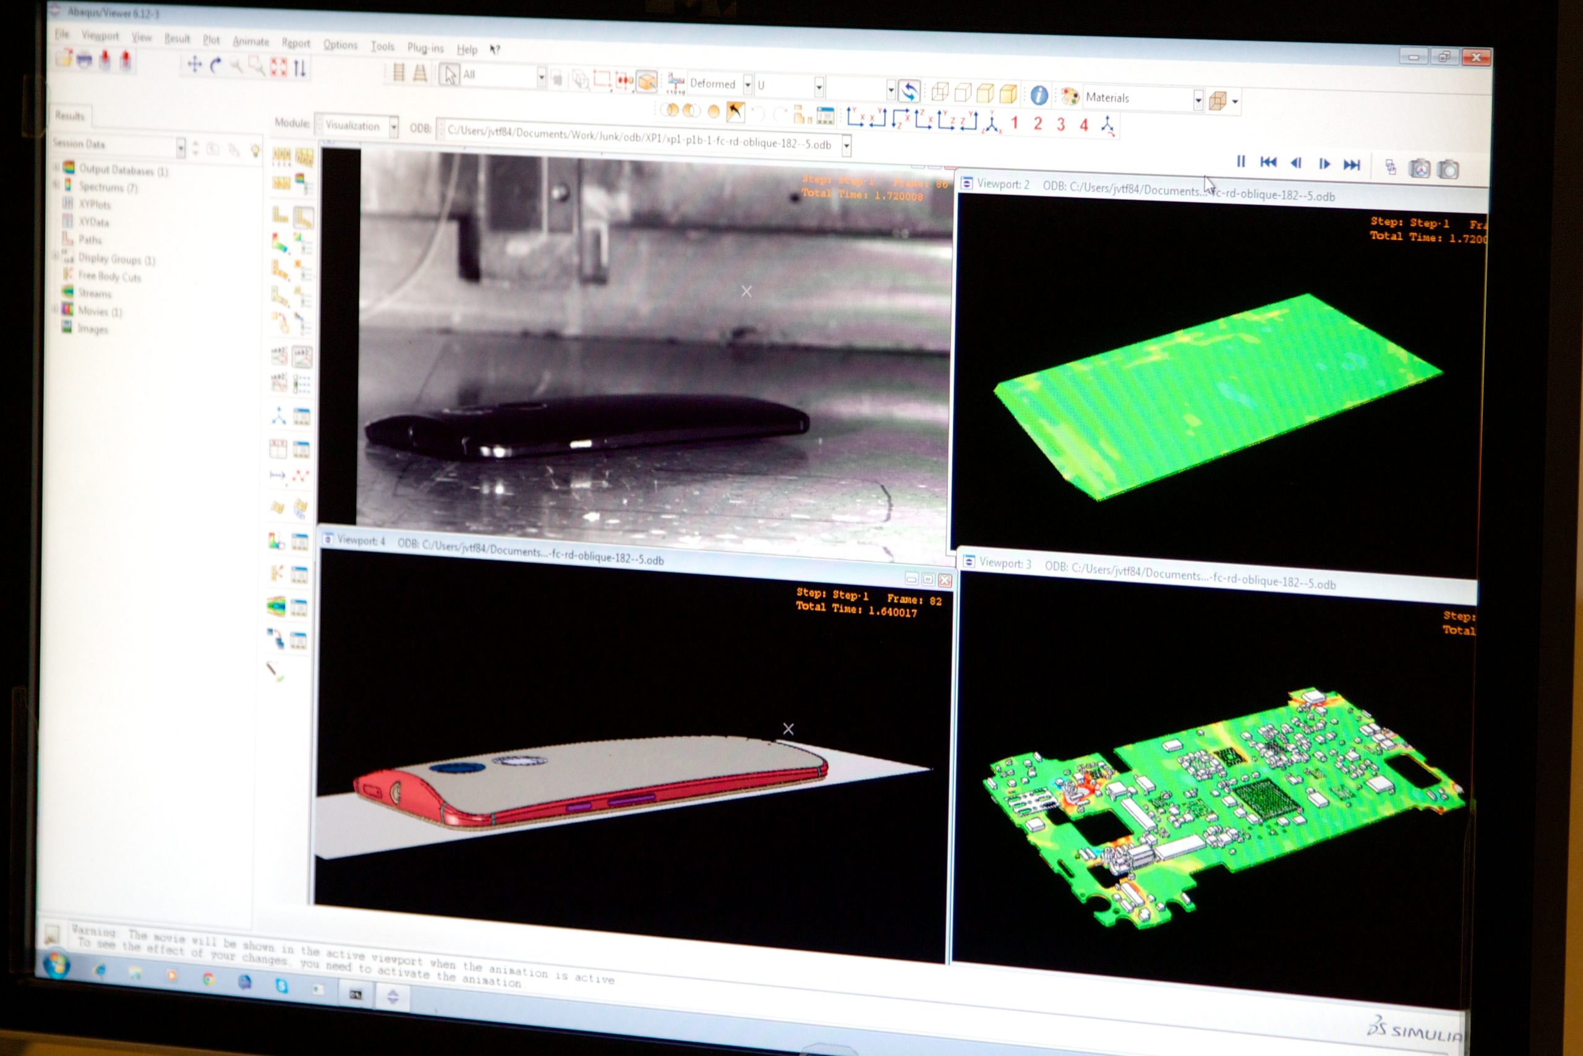This screenshot has width=1583, height=1056.
Task: Jump to the last animation frame
Action: tap(1352, 165)
